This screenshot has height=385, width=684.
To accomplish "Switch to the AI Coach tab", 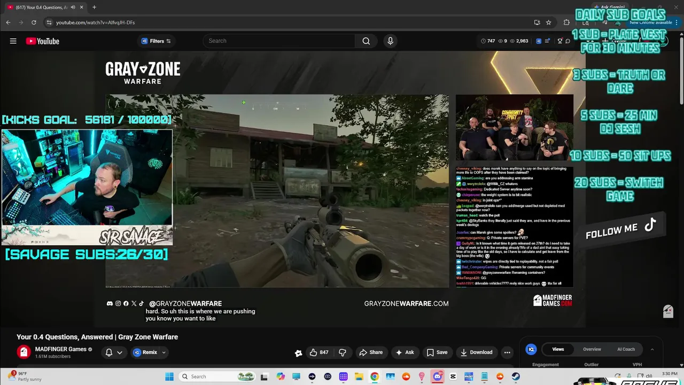I will pyautogui.click(x=626, y=349).
